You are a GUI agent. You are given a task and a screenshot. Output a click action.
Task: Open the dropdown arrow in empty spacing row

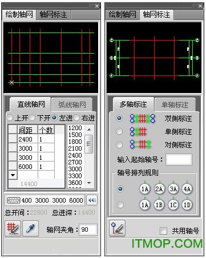click(x=13, y=175)
